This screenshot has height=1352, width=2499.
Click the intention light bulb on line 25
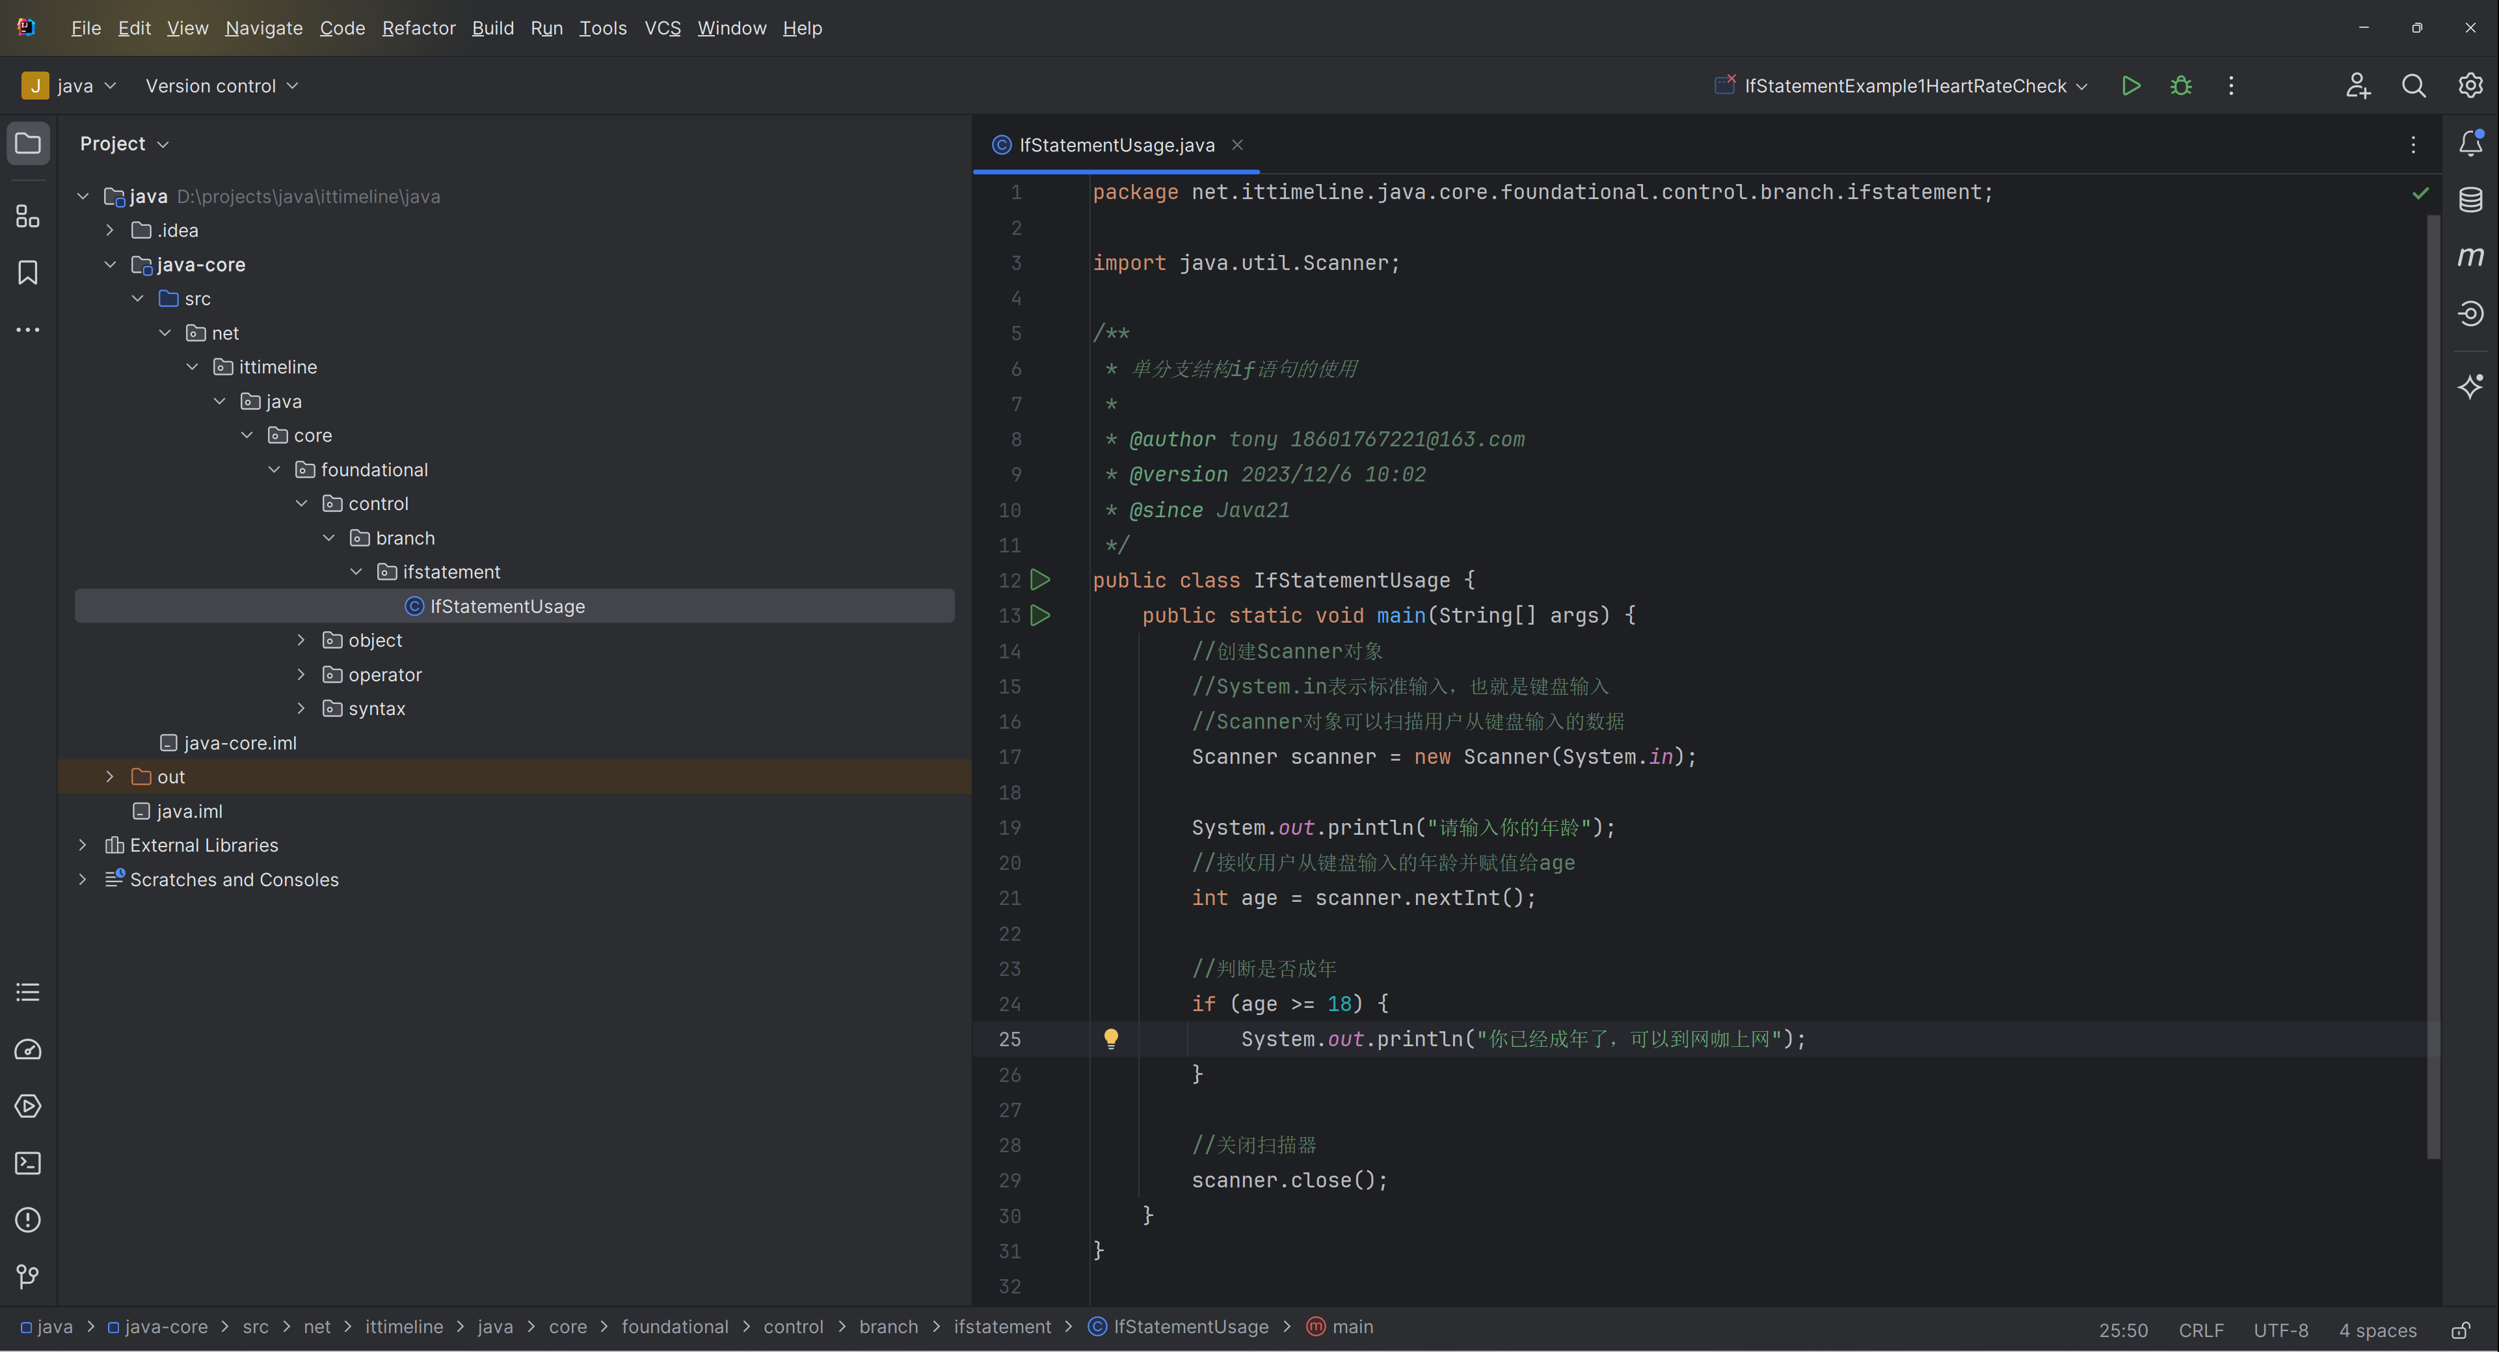[x=1112, y=1038]
